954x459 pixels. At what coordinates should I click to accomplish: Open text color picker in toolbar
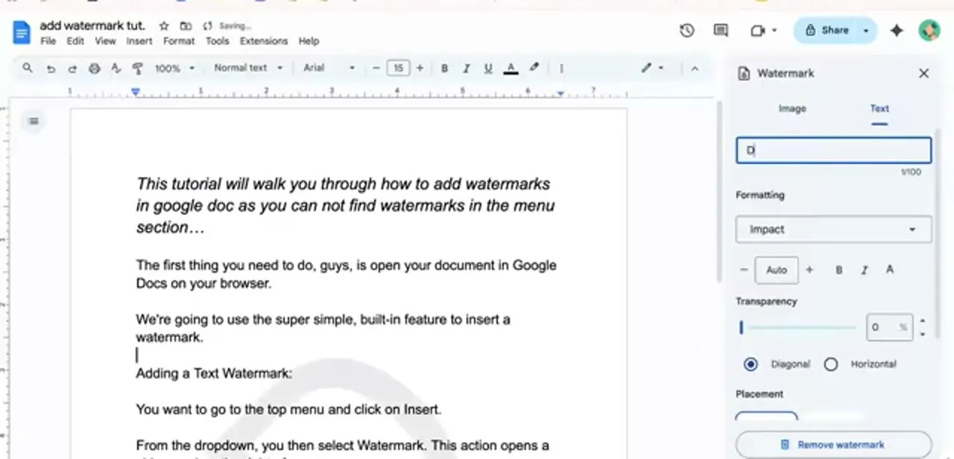coord(511,69)
